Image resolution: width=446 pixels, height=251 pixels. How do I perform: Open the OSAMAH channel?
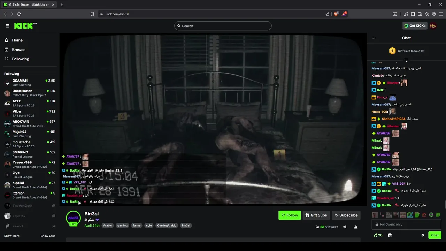pyautogui.click(x=30, y=83)
